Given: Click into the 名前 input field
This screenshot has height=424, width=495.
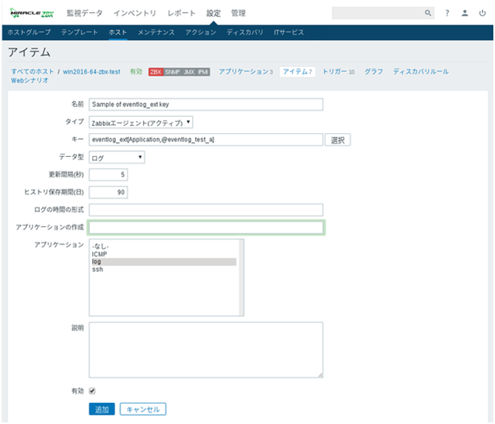Looking at the screenshot, I should pyautogui.click(x=206, y=105).
